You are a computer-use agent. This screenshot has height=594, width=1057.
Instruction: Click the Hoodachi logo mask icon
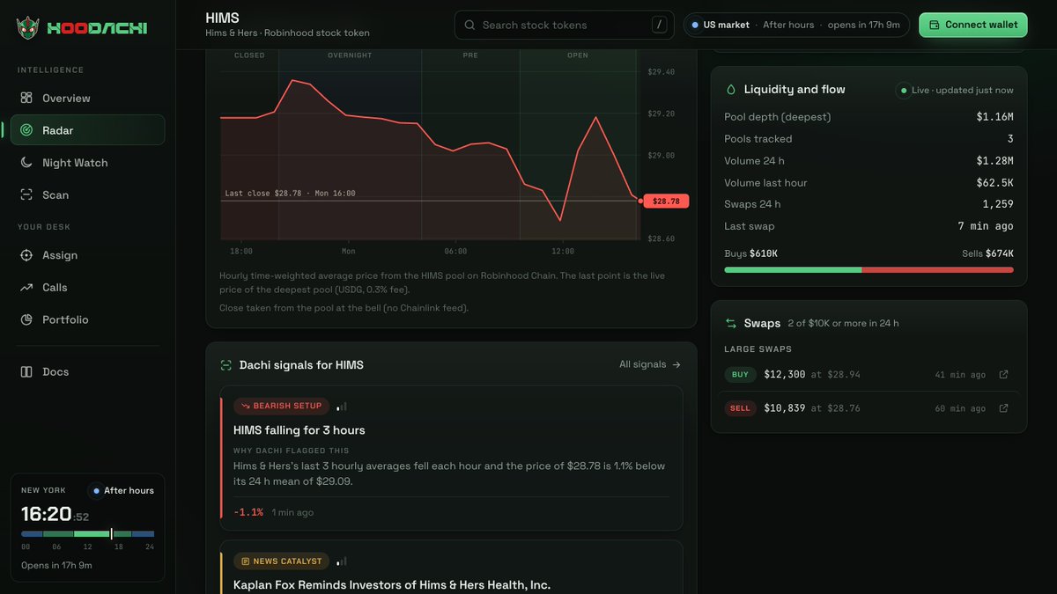click(28, 28)
